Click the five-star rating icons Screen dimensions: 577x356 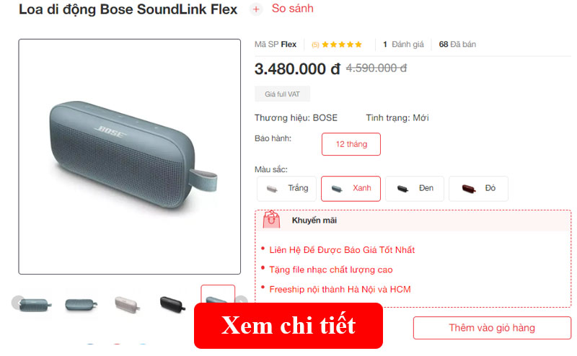[x=342, y=45]
